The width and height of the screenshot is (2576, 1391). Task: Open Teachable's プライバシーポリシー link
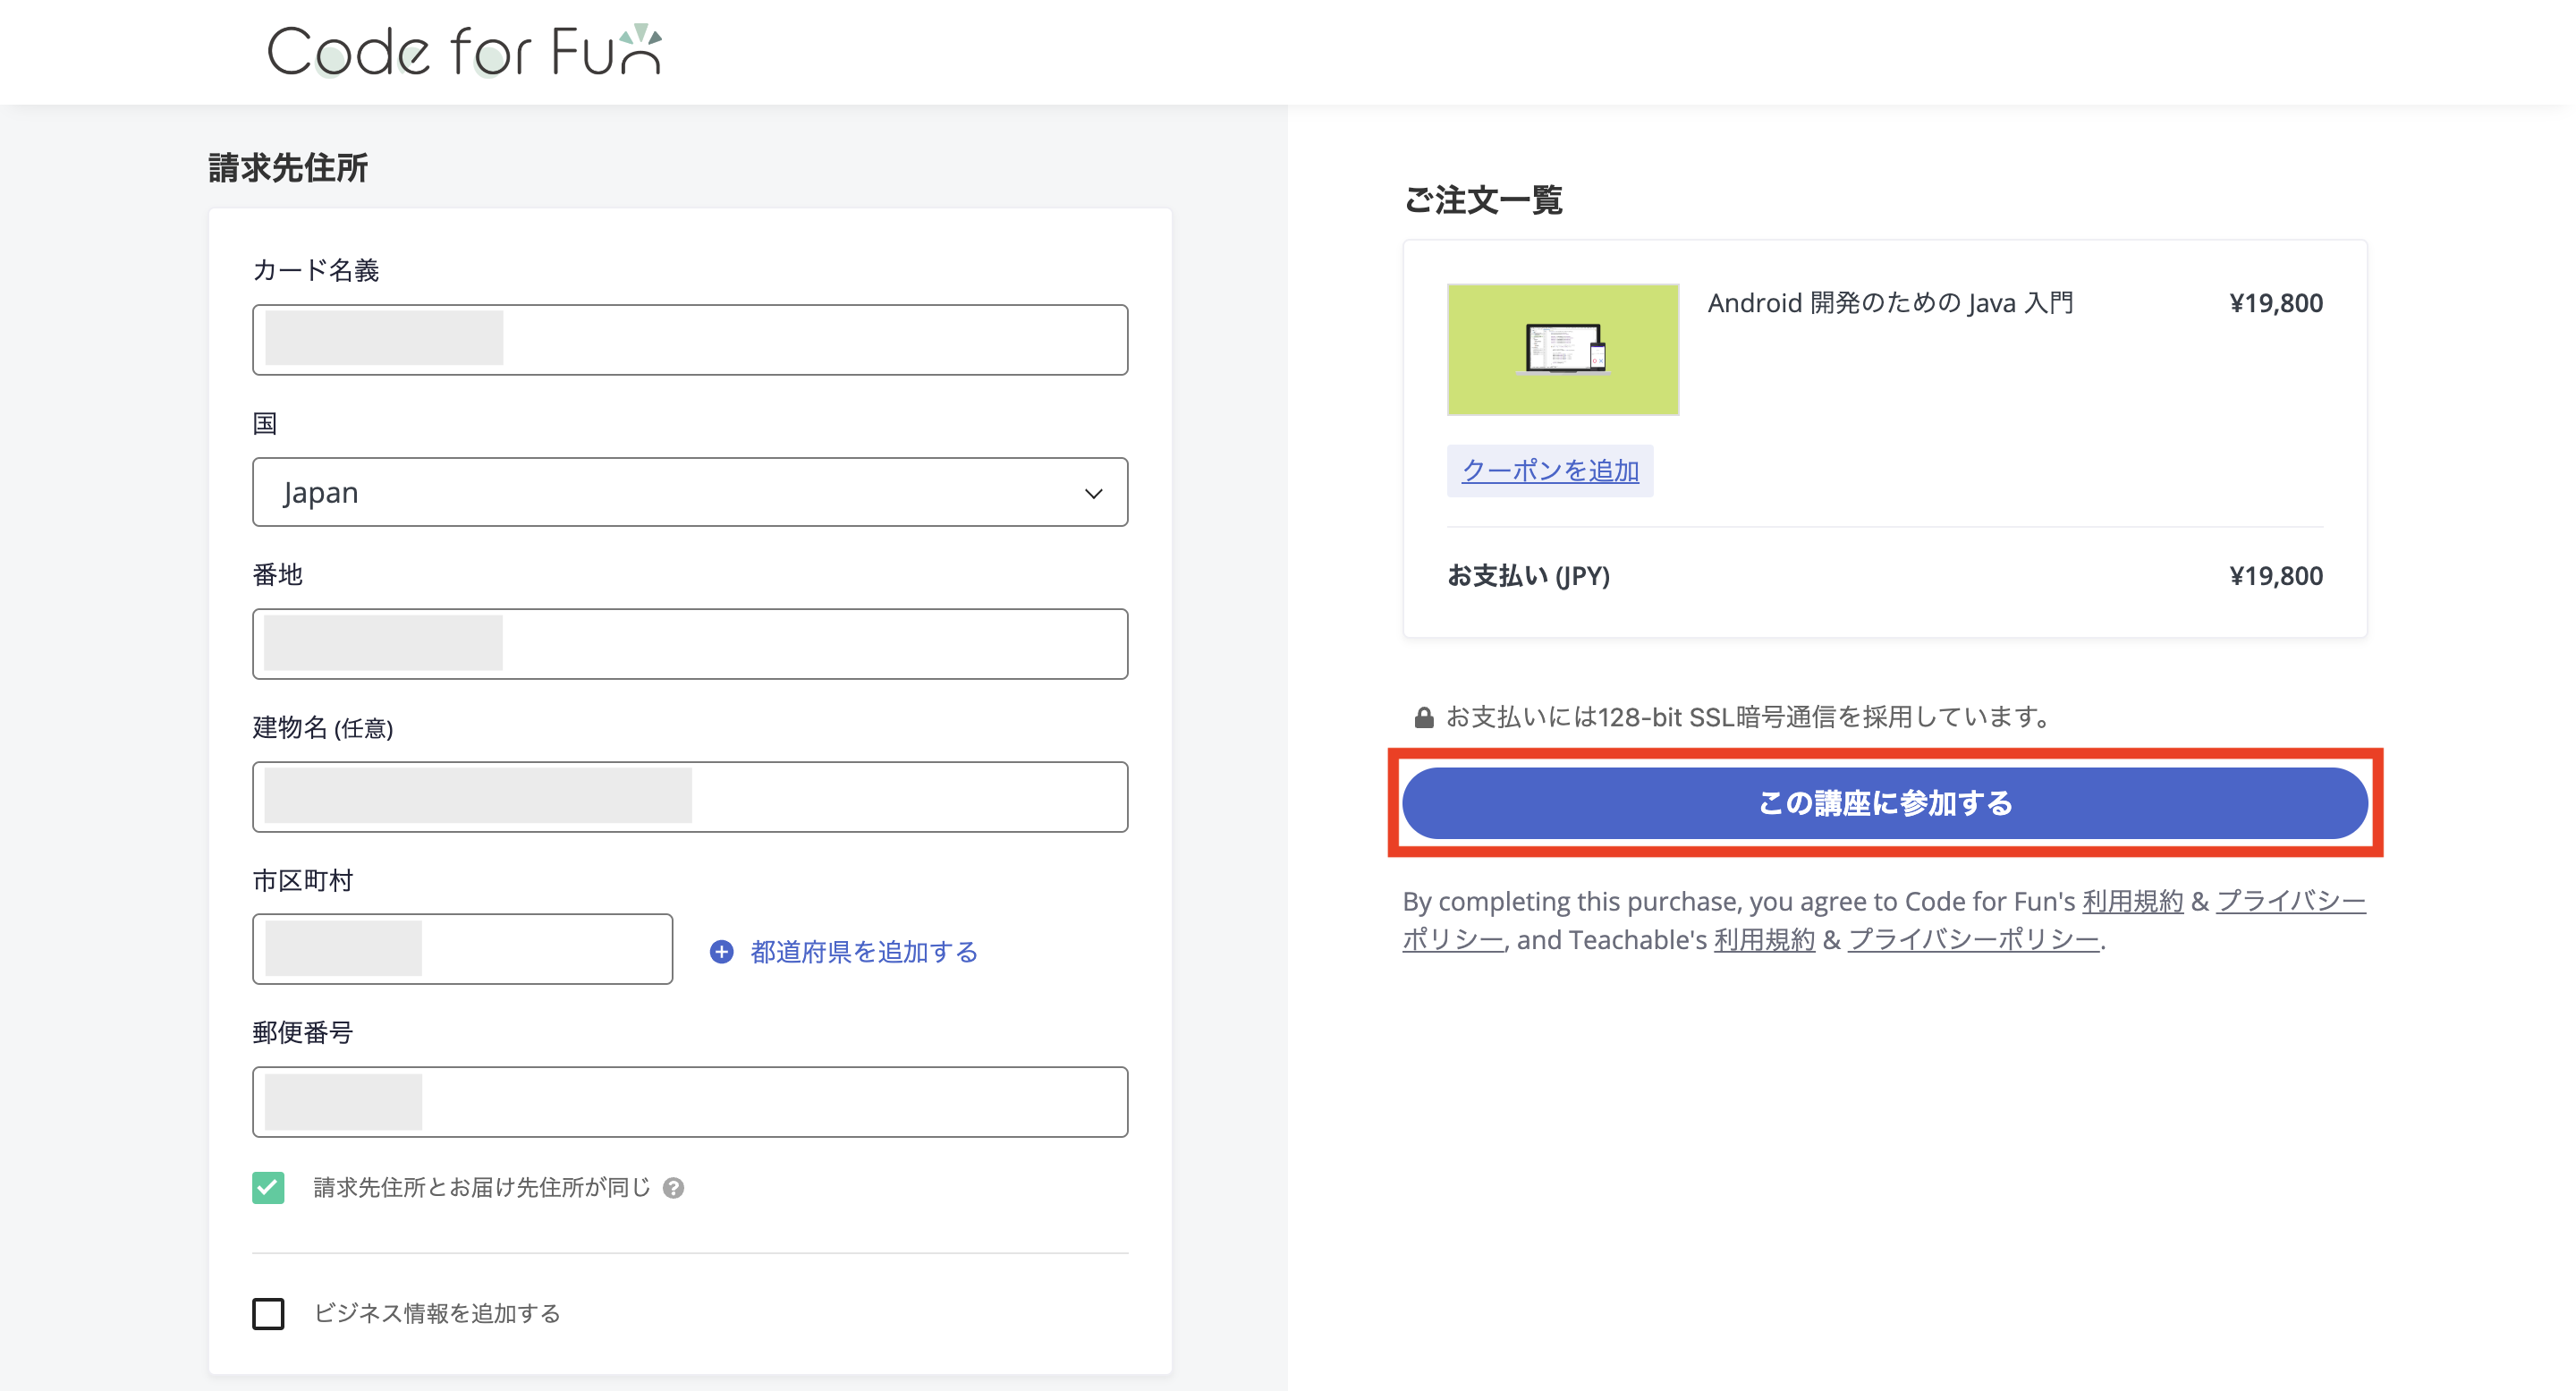[x=1973, y=940]
